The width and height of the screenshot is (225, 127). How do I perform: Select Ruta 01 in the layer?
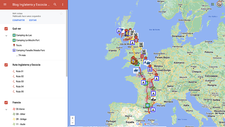point(20,71)
